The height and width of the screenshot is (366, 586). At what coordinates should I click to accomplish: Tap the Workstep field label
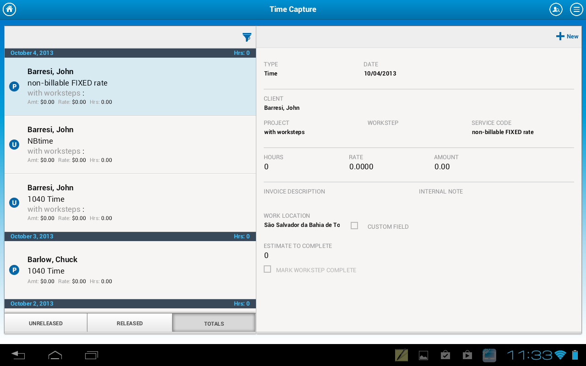pos(383,123)
